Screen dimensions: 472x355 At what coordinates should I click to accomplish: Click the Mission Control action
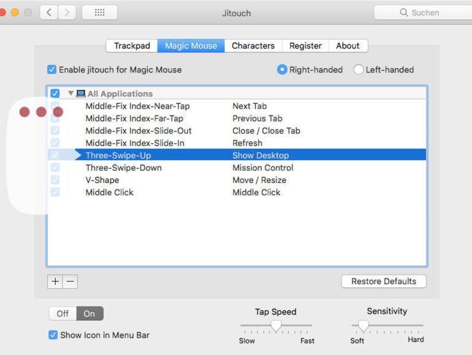point(262,168)
